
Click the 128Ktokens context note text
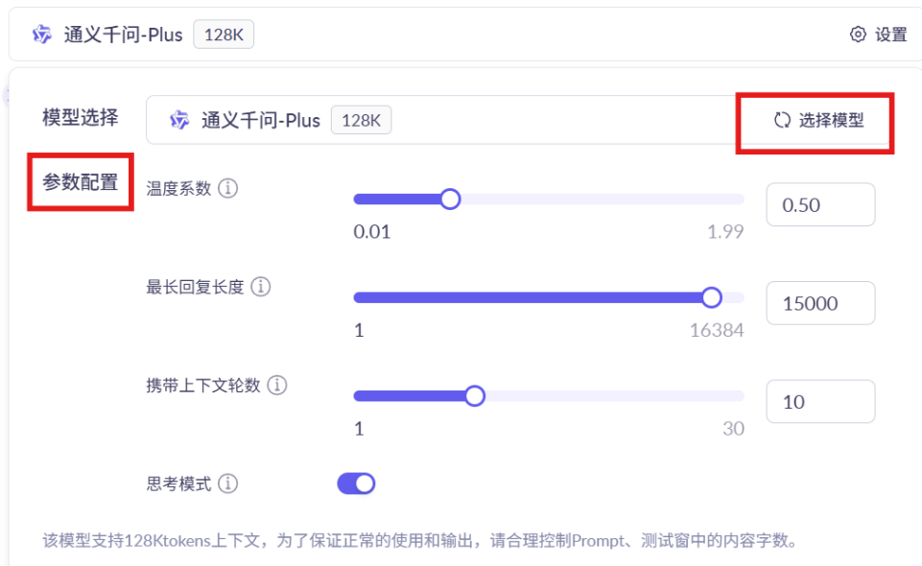point(420,540)
